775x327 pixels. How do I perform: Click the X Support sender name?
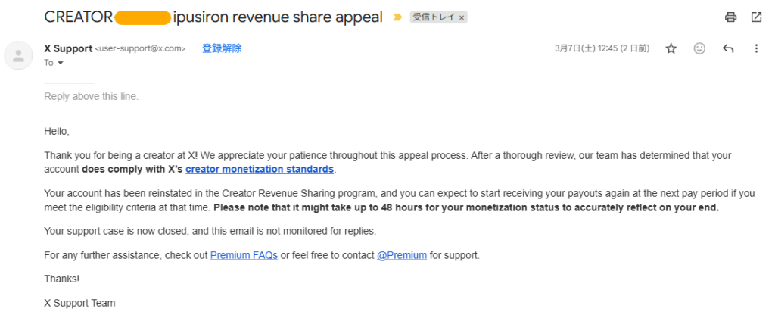pyautogui.click(x=68, y=48)
